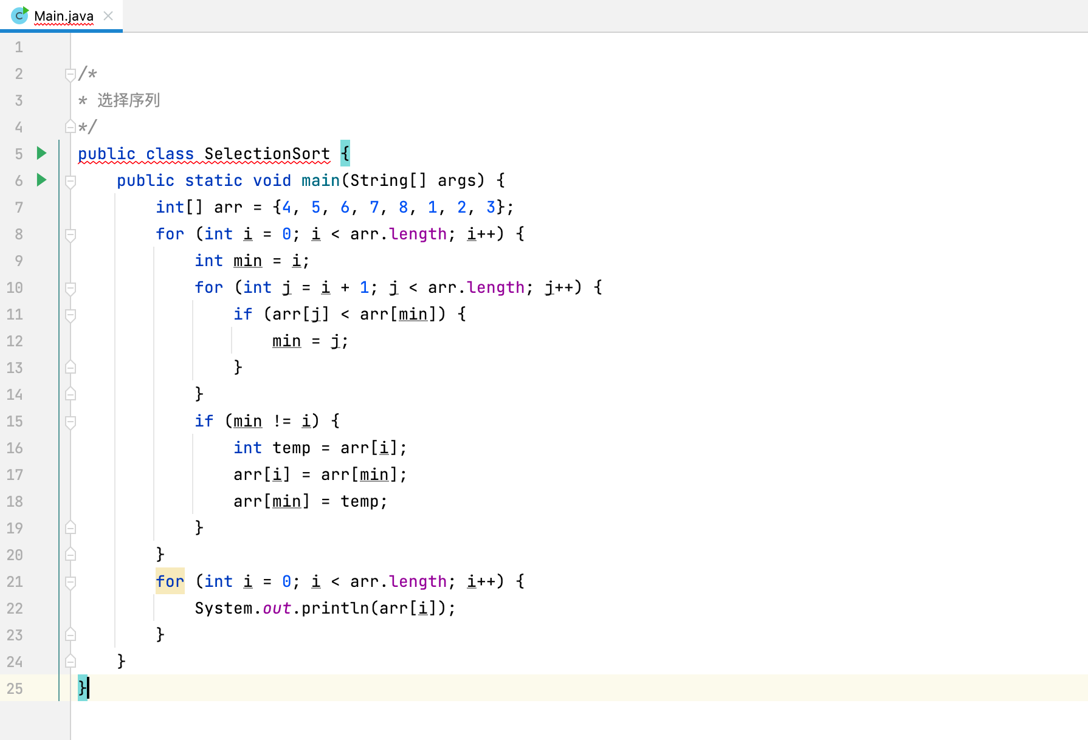
Task: Fold the if min != i block at line 15
Action: [71, 422]
